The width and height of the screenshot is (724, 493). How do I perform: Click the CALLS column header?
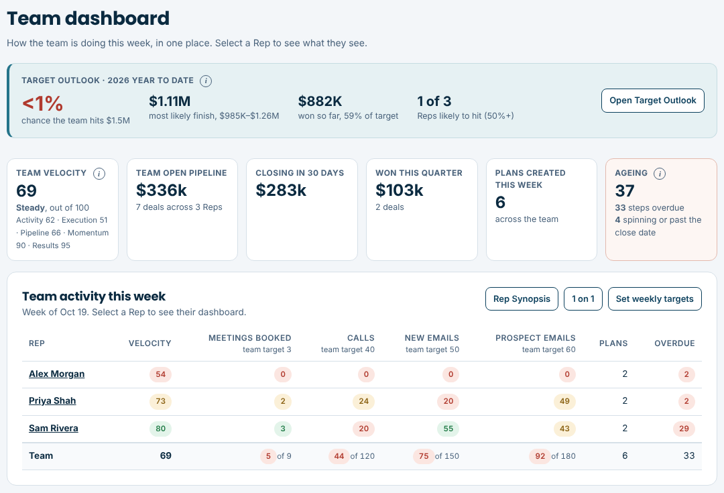(x=361, y=338)
